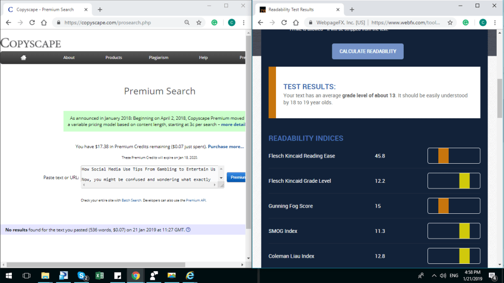
Task: Click the Copyscape address bar URL
Action: [108, 23]
